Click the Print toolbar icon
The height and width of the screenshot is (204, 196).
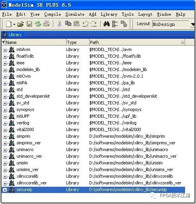point(47,24)
